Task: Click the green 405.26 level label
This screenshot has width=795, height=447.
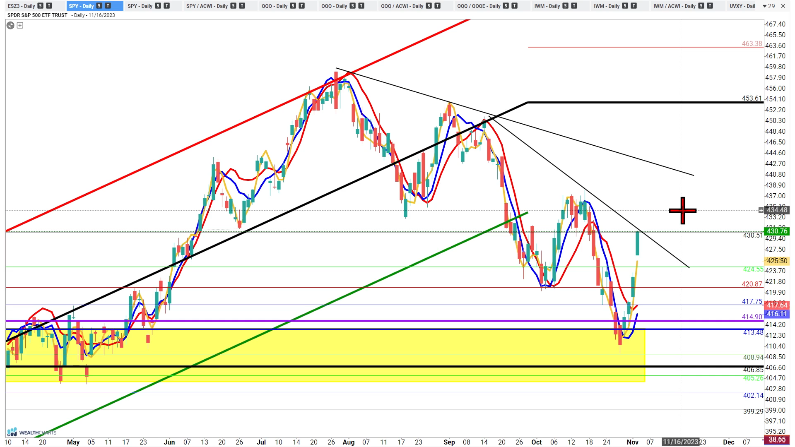Action: [753, 378]
